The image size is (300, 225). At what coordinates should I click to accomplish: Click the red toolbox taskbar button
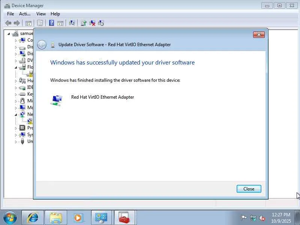point(124,217)
